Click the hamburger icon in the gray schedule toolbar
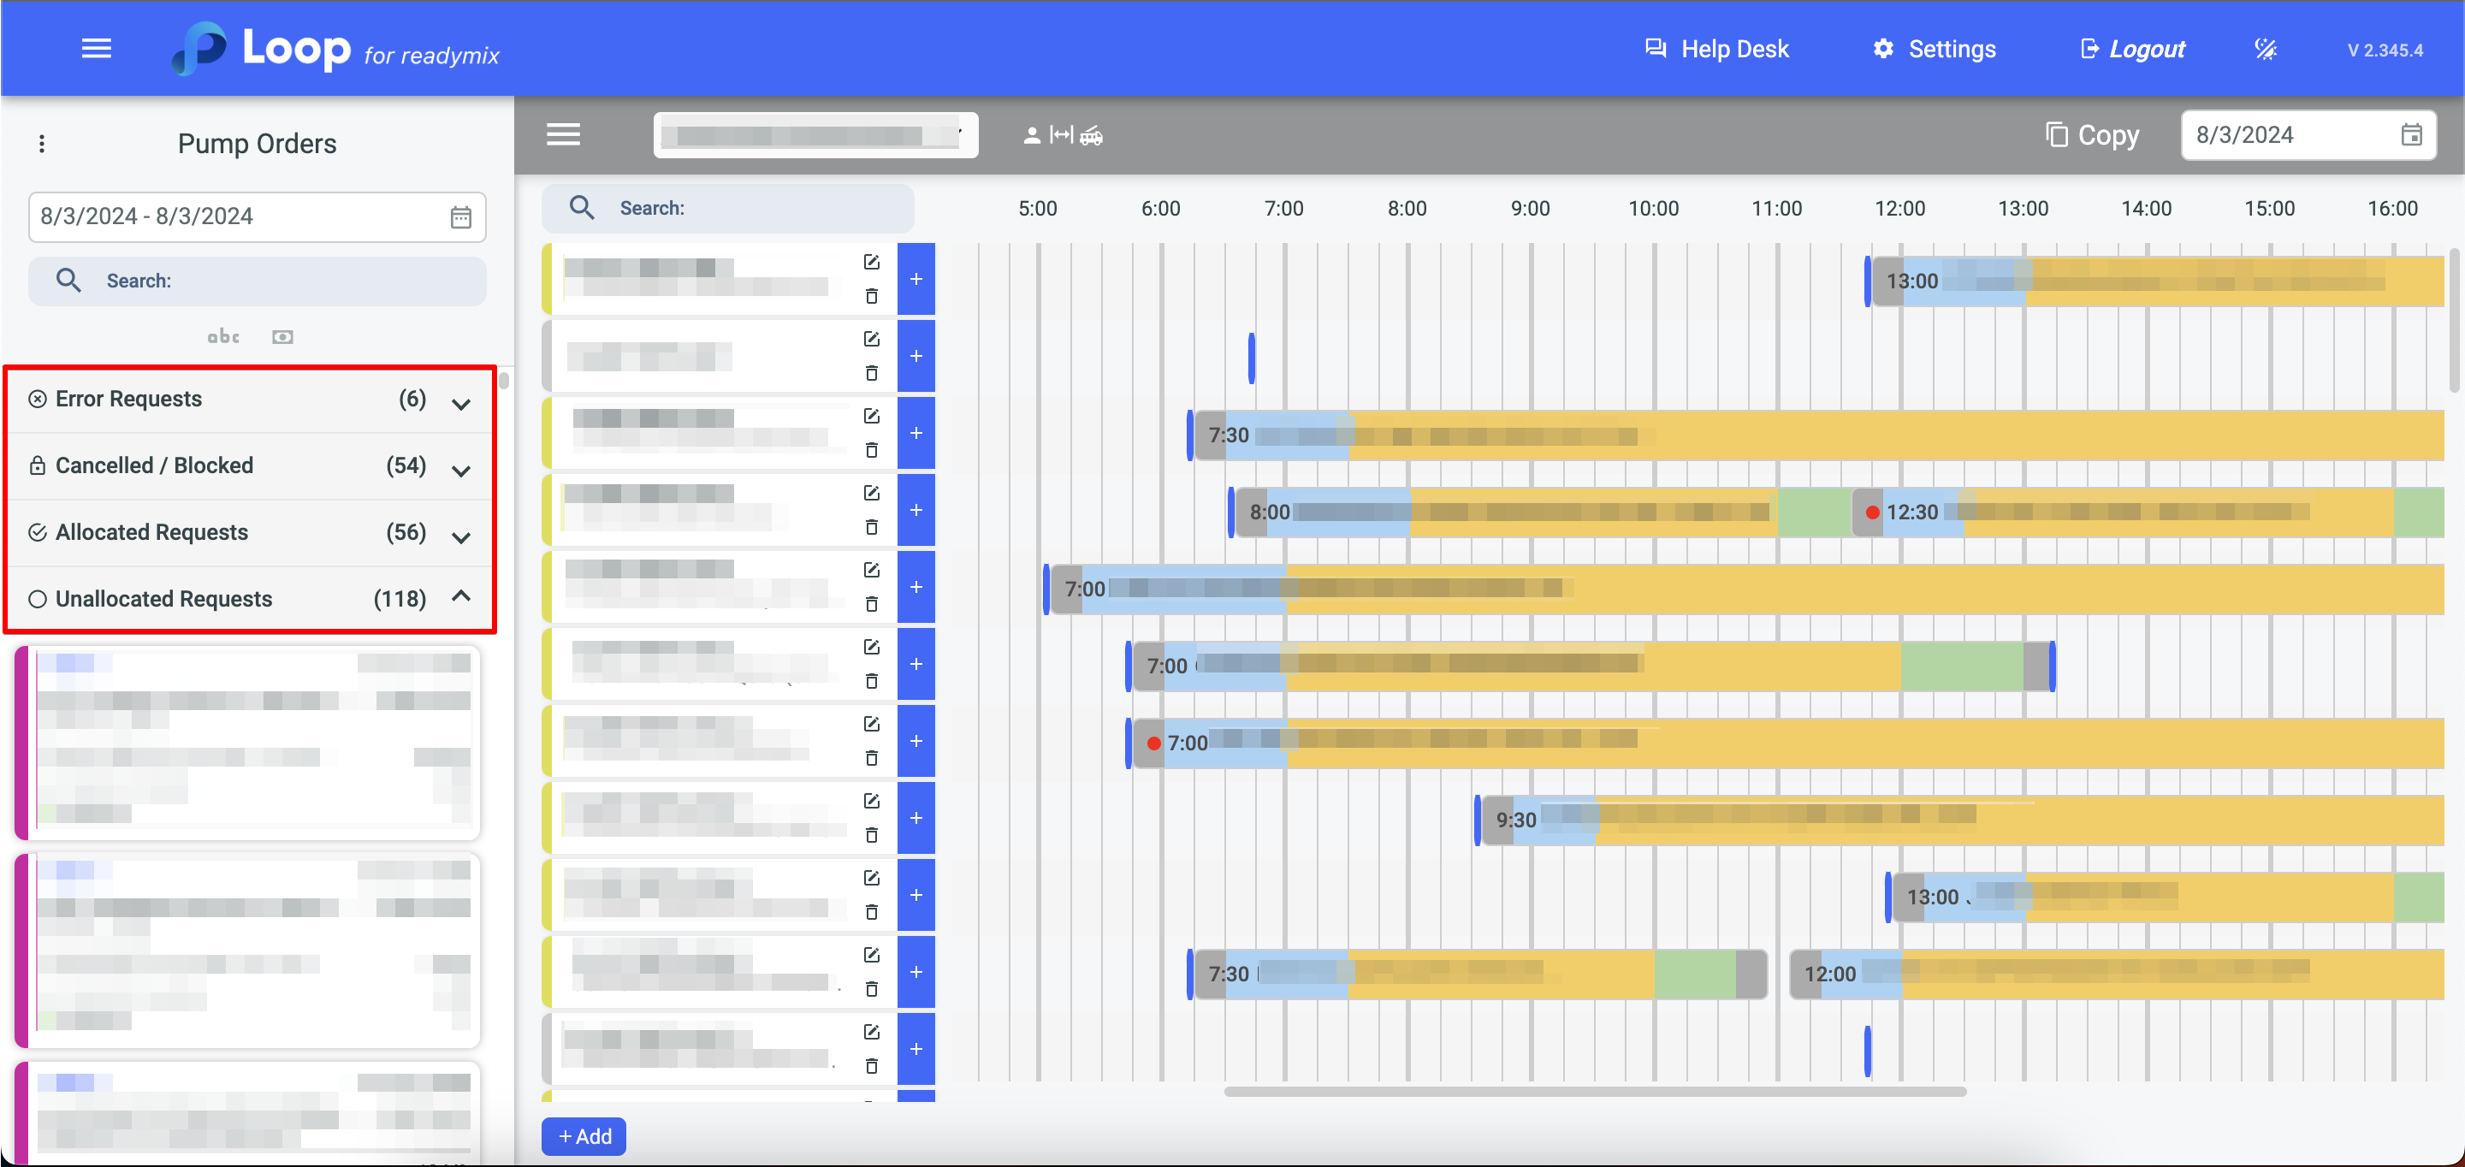This screenshot has height=1167, width=2465. pyautogui.click(x=563, y=135)
